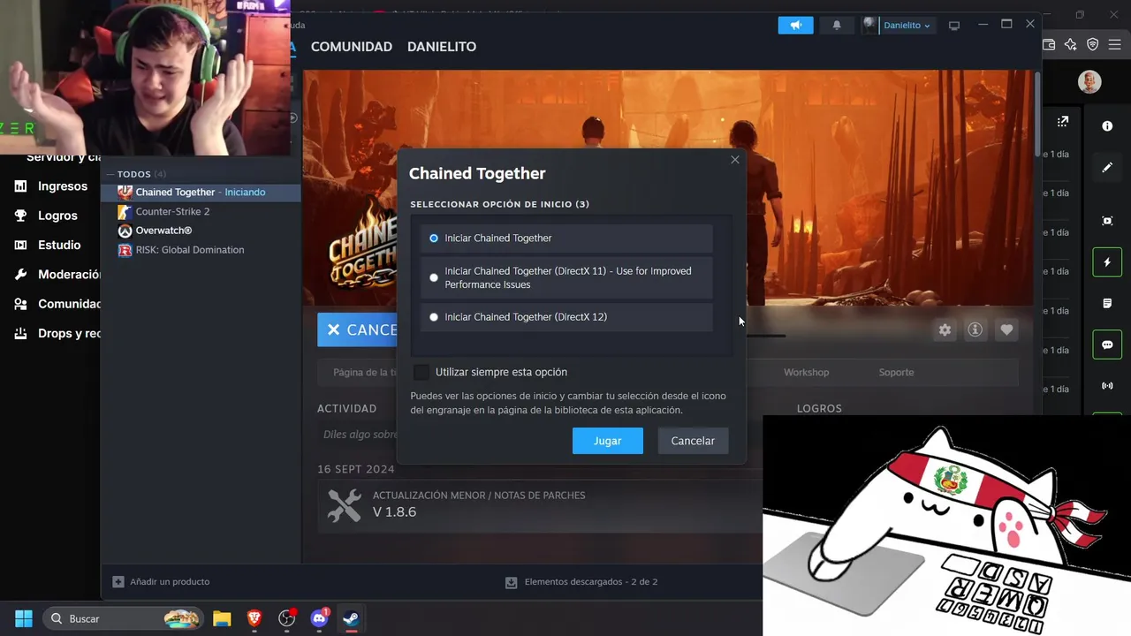Open the V 1.8.6 patch notes entry
Image resolution: width=1131 pixels, height=636 pixels.
[x=539, y=505]
